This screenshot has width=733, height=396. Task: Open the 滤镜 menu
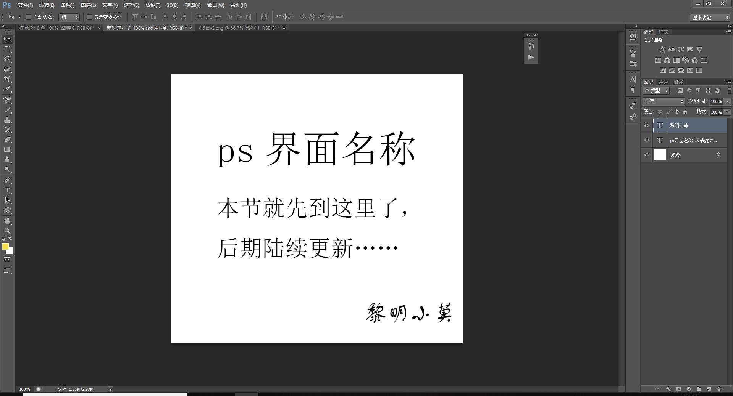152,5
